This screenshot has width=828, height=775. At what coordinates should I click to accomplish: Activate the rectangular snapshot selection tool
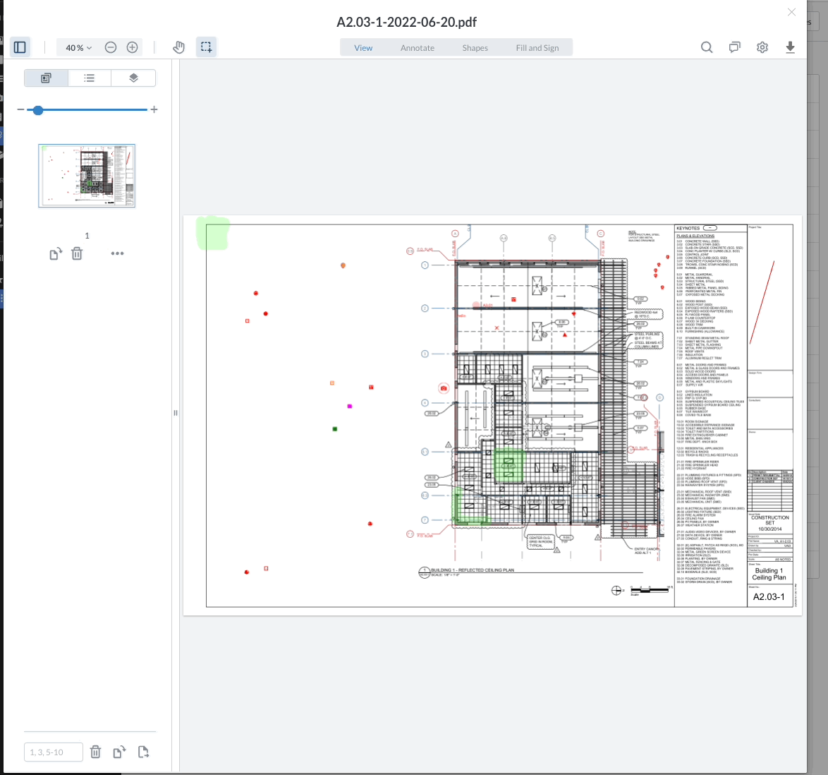(206, 47)
